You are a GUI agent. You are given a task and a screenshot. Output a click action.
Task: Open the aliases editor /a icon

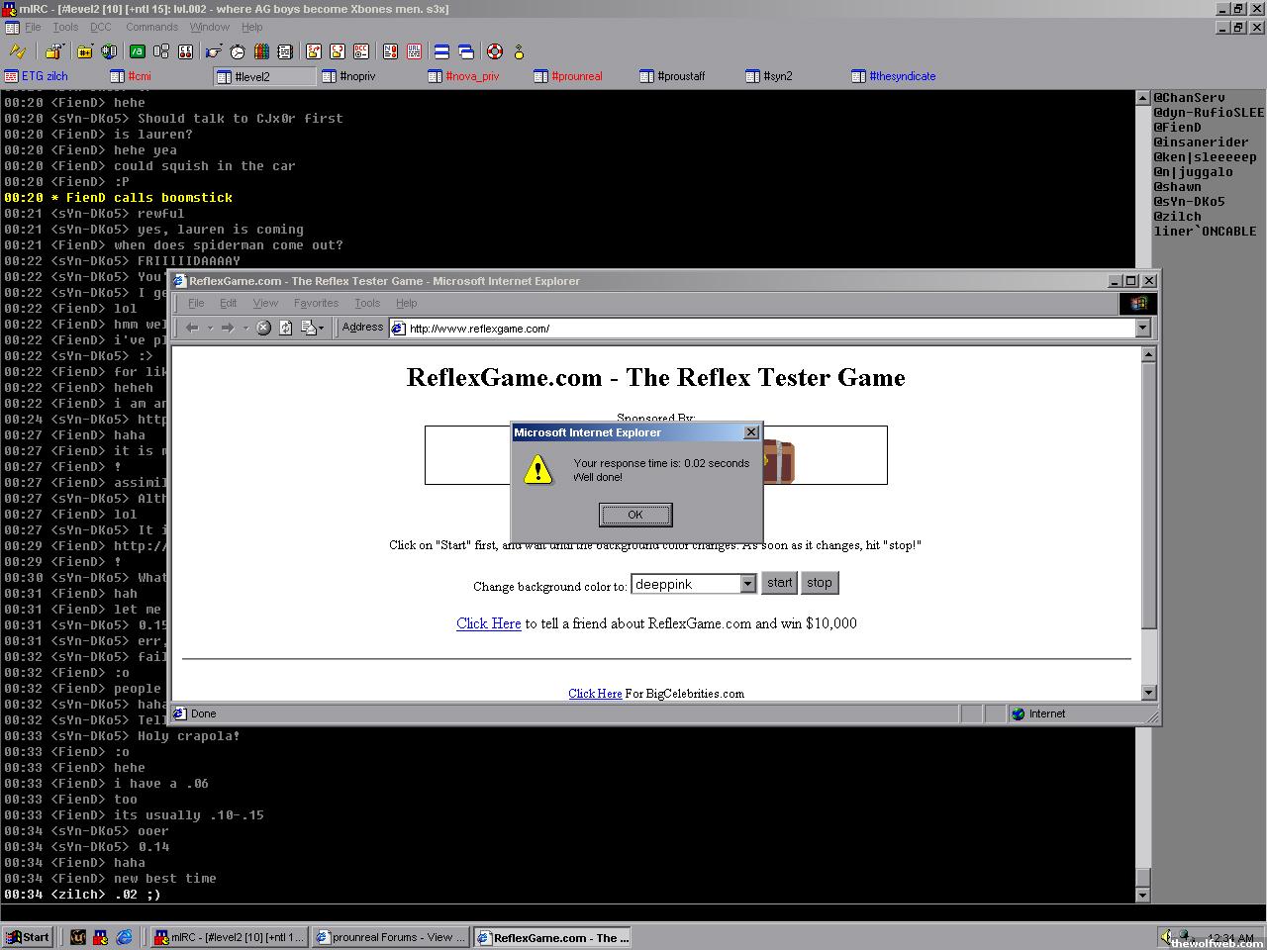pyautogui.click(x=138, y=51)
